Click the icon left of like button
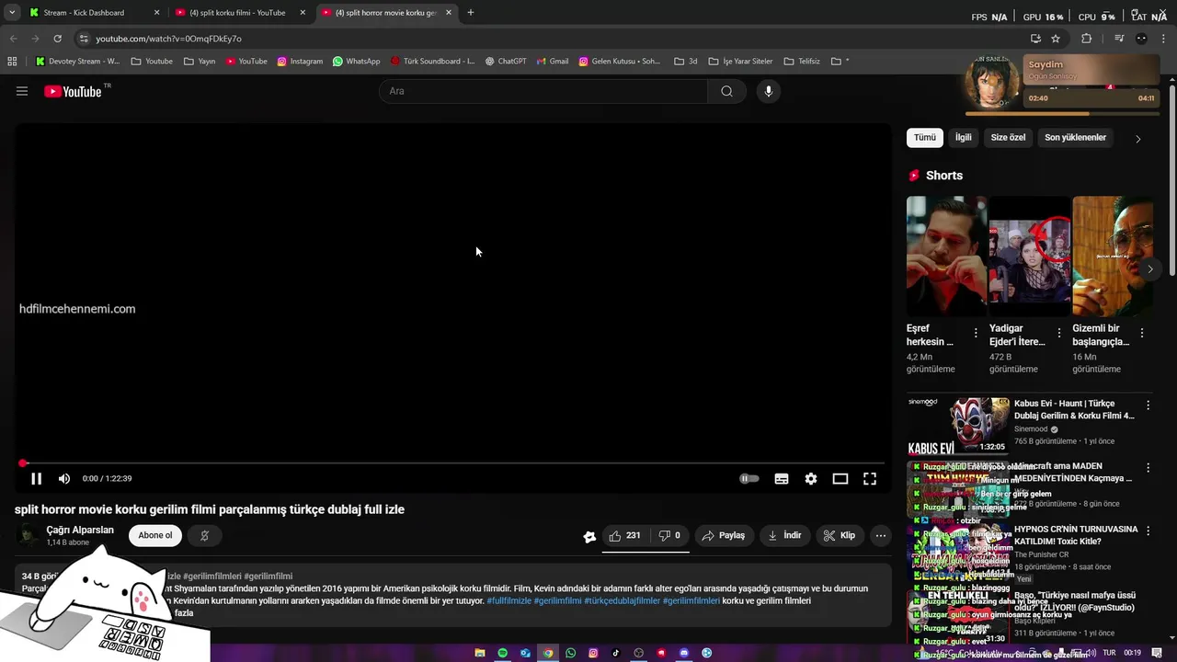Image resolution: width=1177 pixels, height=662 pixels. point(589,537)
